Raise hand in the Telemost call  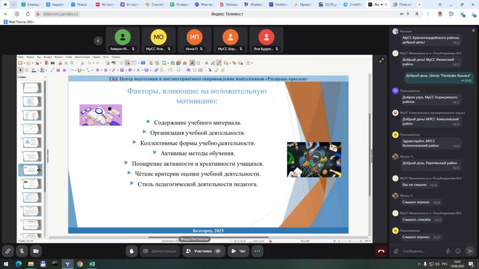pos(131,251)
